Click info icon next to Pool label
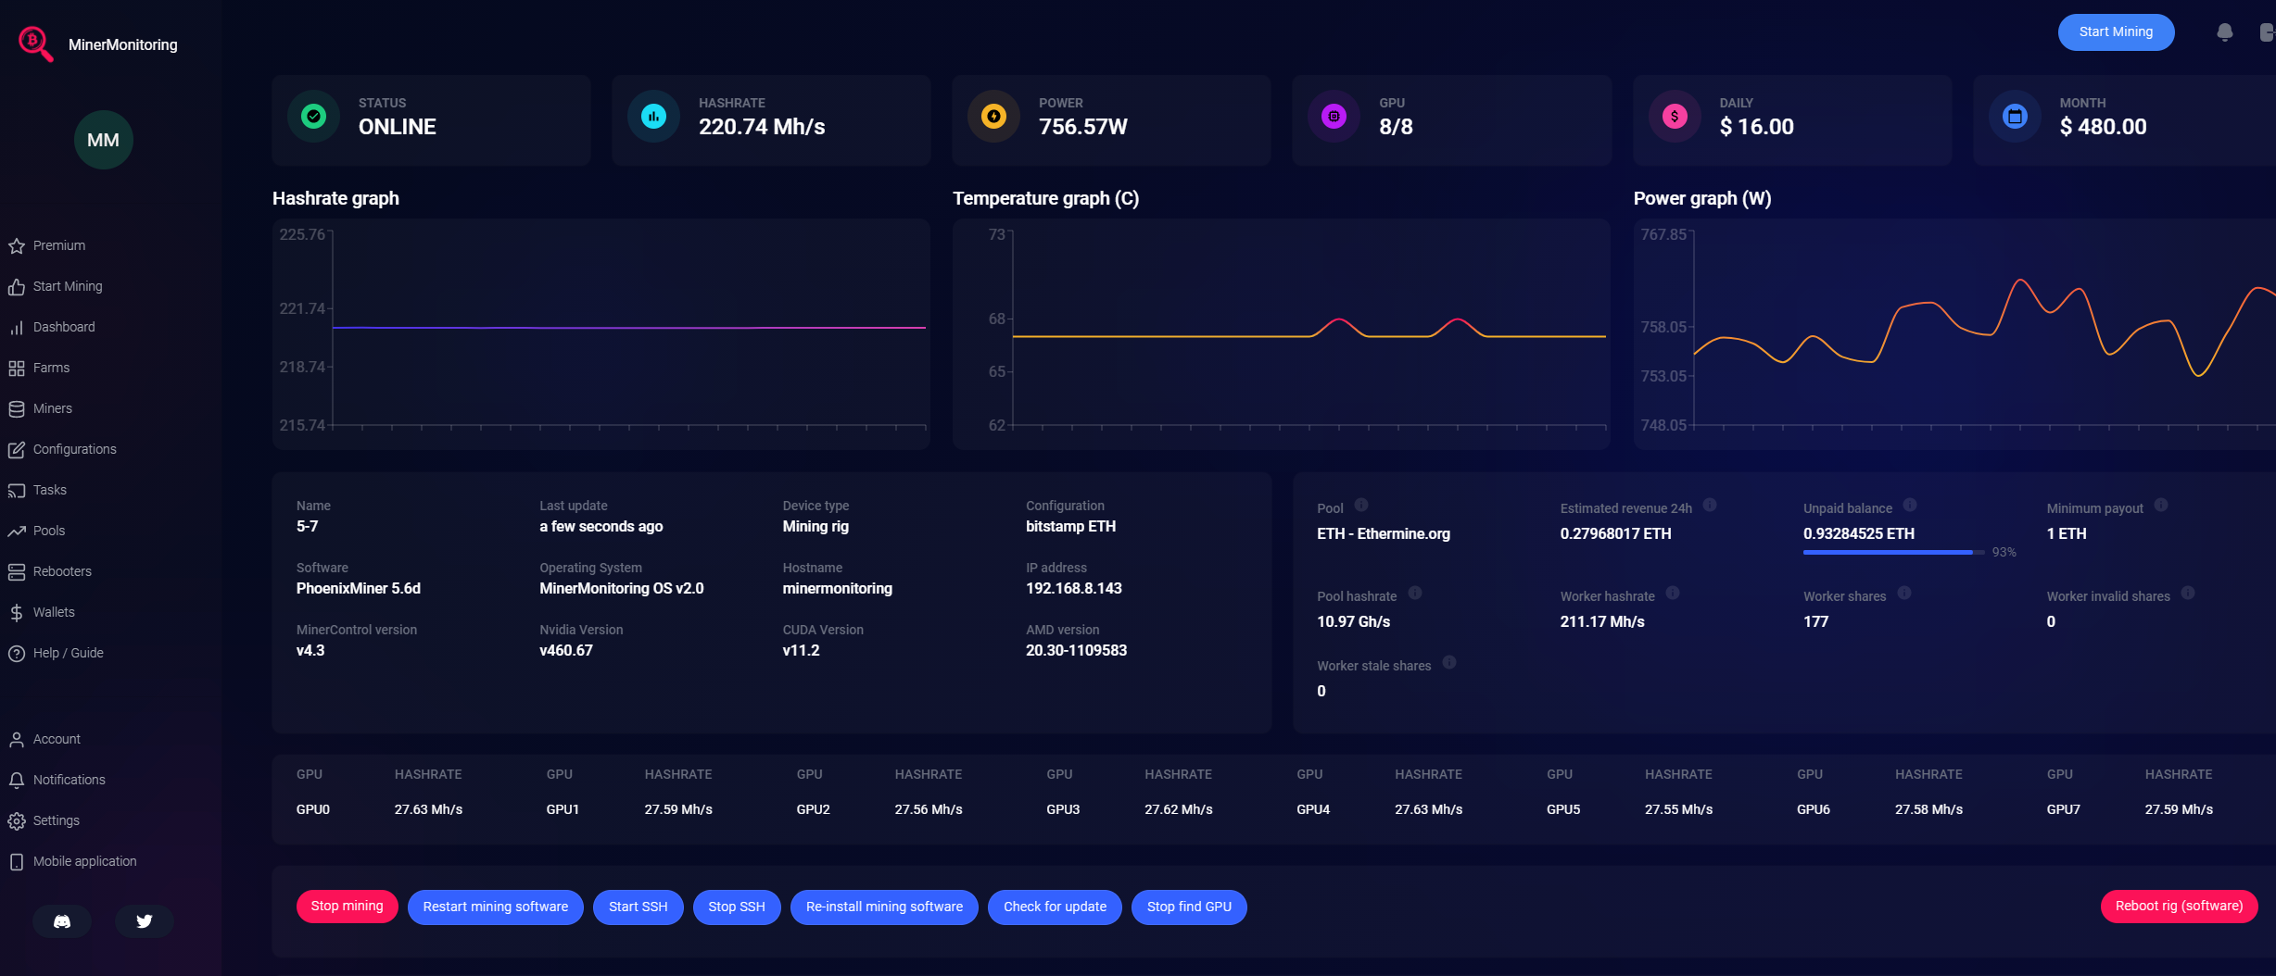Screen dimensions: 2276x976 click(1361, 506)
